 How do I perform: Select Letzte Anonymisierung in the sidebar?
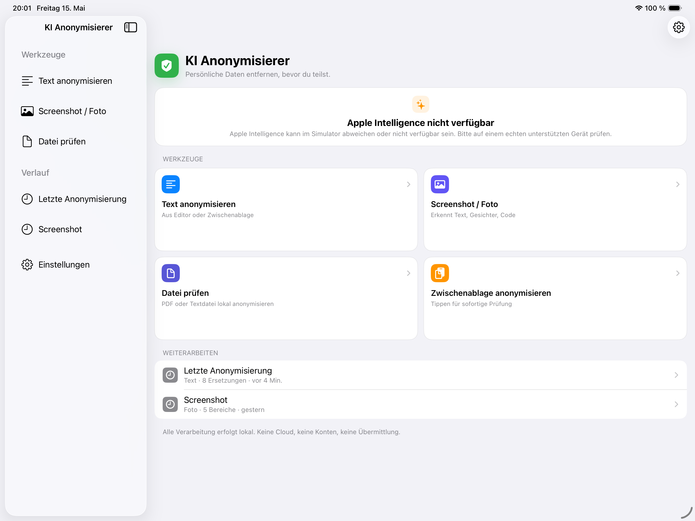tap(76, 199)
